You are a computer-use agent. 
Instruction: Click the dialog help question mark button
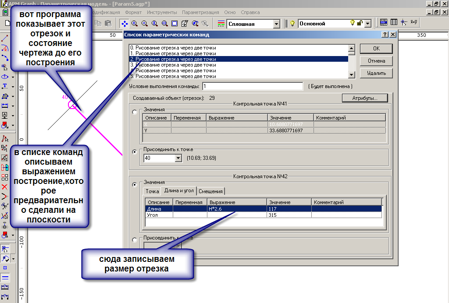coord(385,34)
